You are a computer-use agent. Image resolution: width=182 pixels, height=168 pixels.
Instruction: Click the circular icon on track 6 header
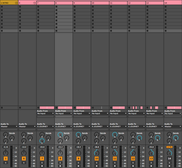pyautogui.click(x=34, y=3)
